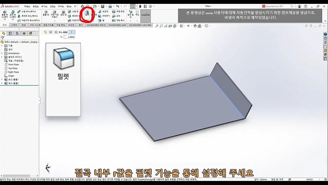Open 구멍 가공 마법사 hole wizard
The image size is (328, 185).
pyautogui.click(x=55, y=14)
